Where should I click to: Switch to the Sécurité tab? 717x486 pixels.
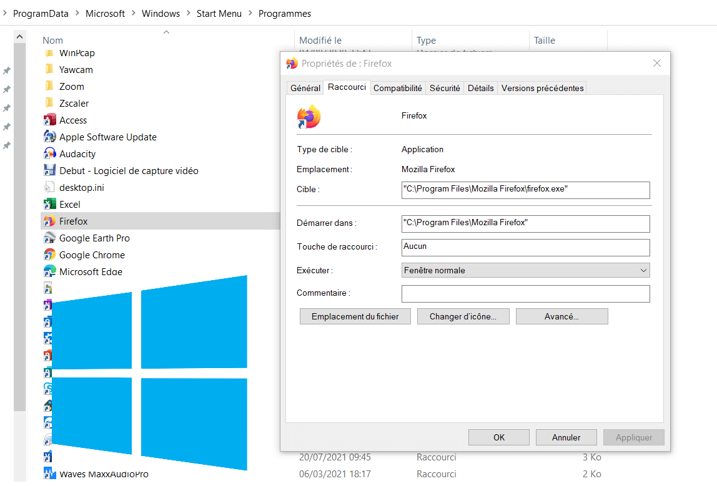click(x=445, y=88)
